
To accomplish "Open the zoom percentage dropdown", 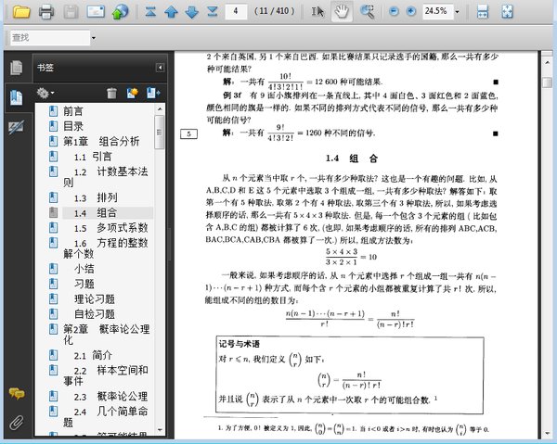I will point(457,12).
